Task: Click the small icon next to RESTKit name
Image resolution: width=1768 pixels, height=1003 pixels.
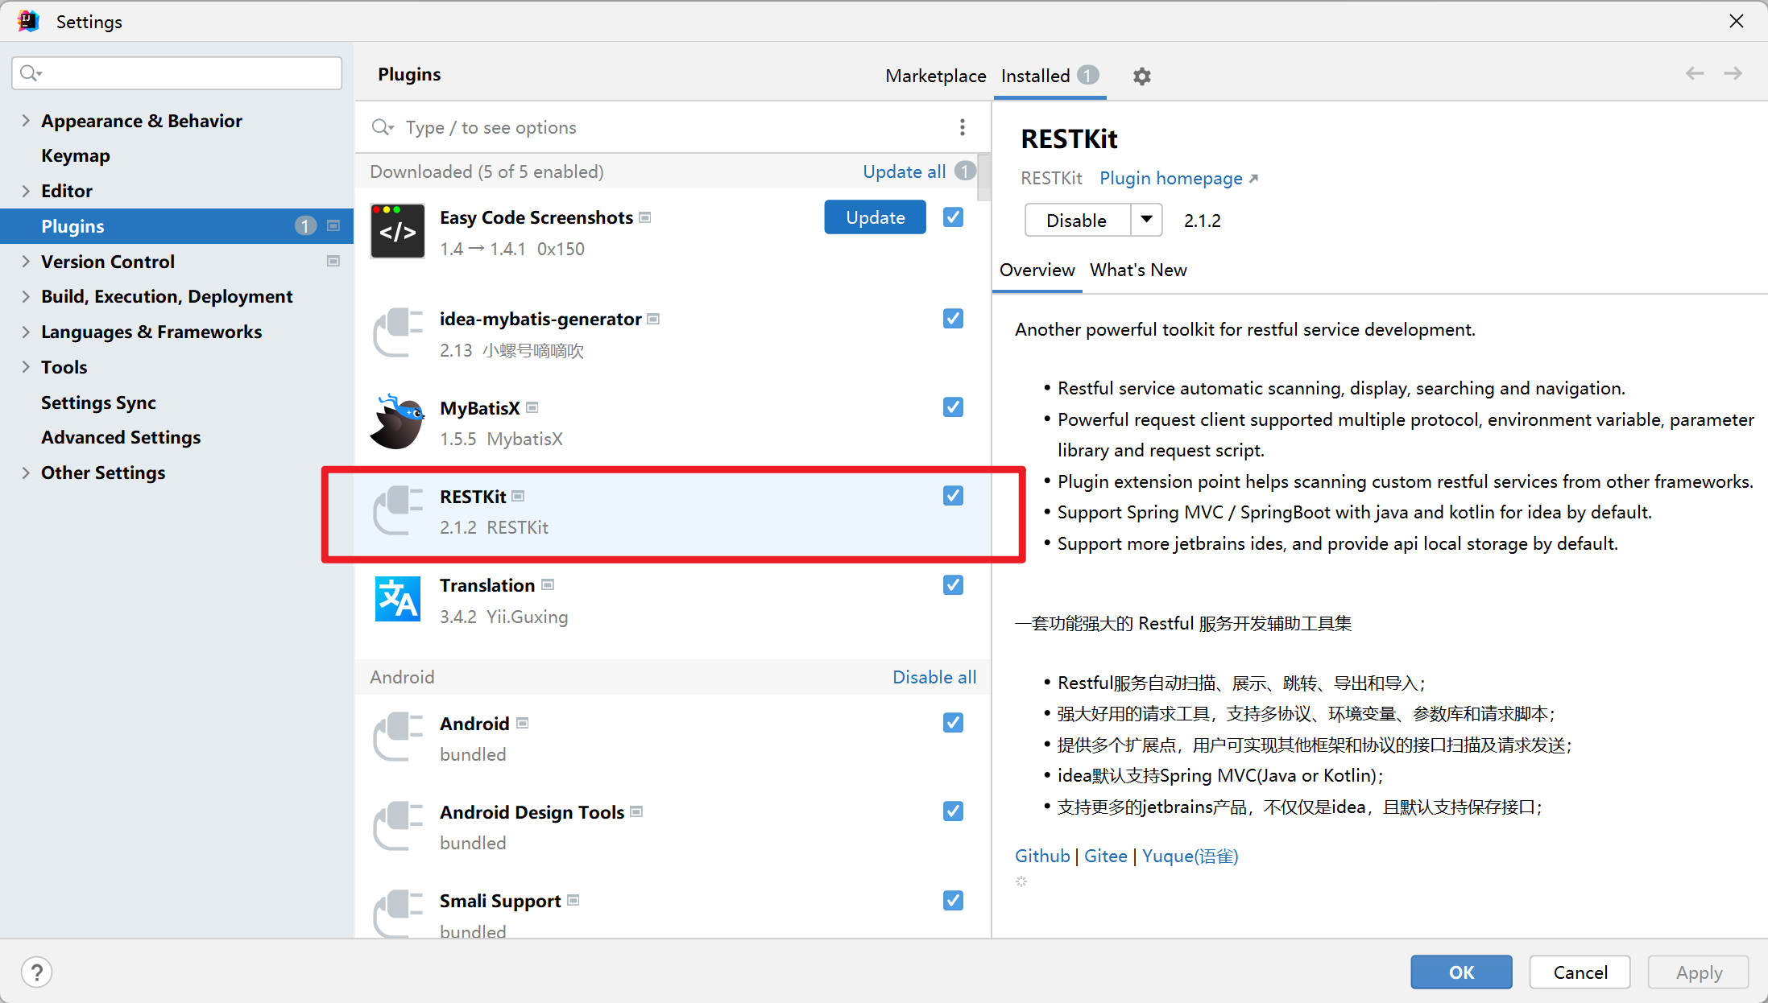Action: tap(519, 496)
